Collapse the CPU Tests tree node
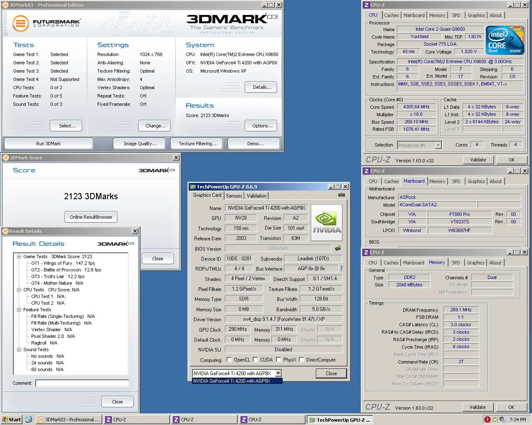This screenshot has height=425, width=532. (x=19, y=290)
